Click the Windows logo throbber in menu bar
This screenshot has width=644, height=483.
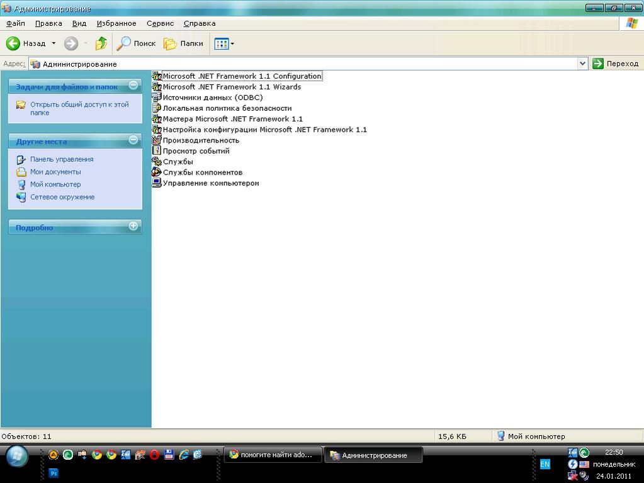(x=631, y=23)
